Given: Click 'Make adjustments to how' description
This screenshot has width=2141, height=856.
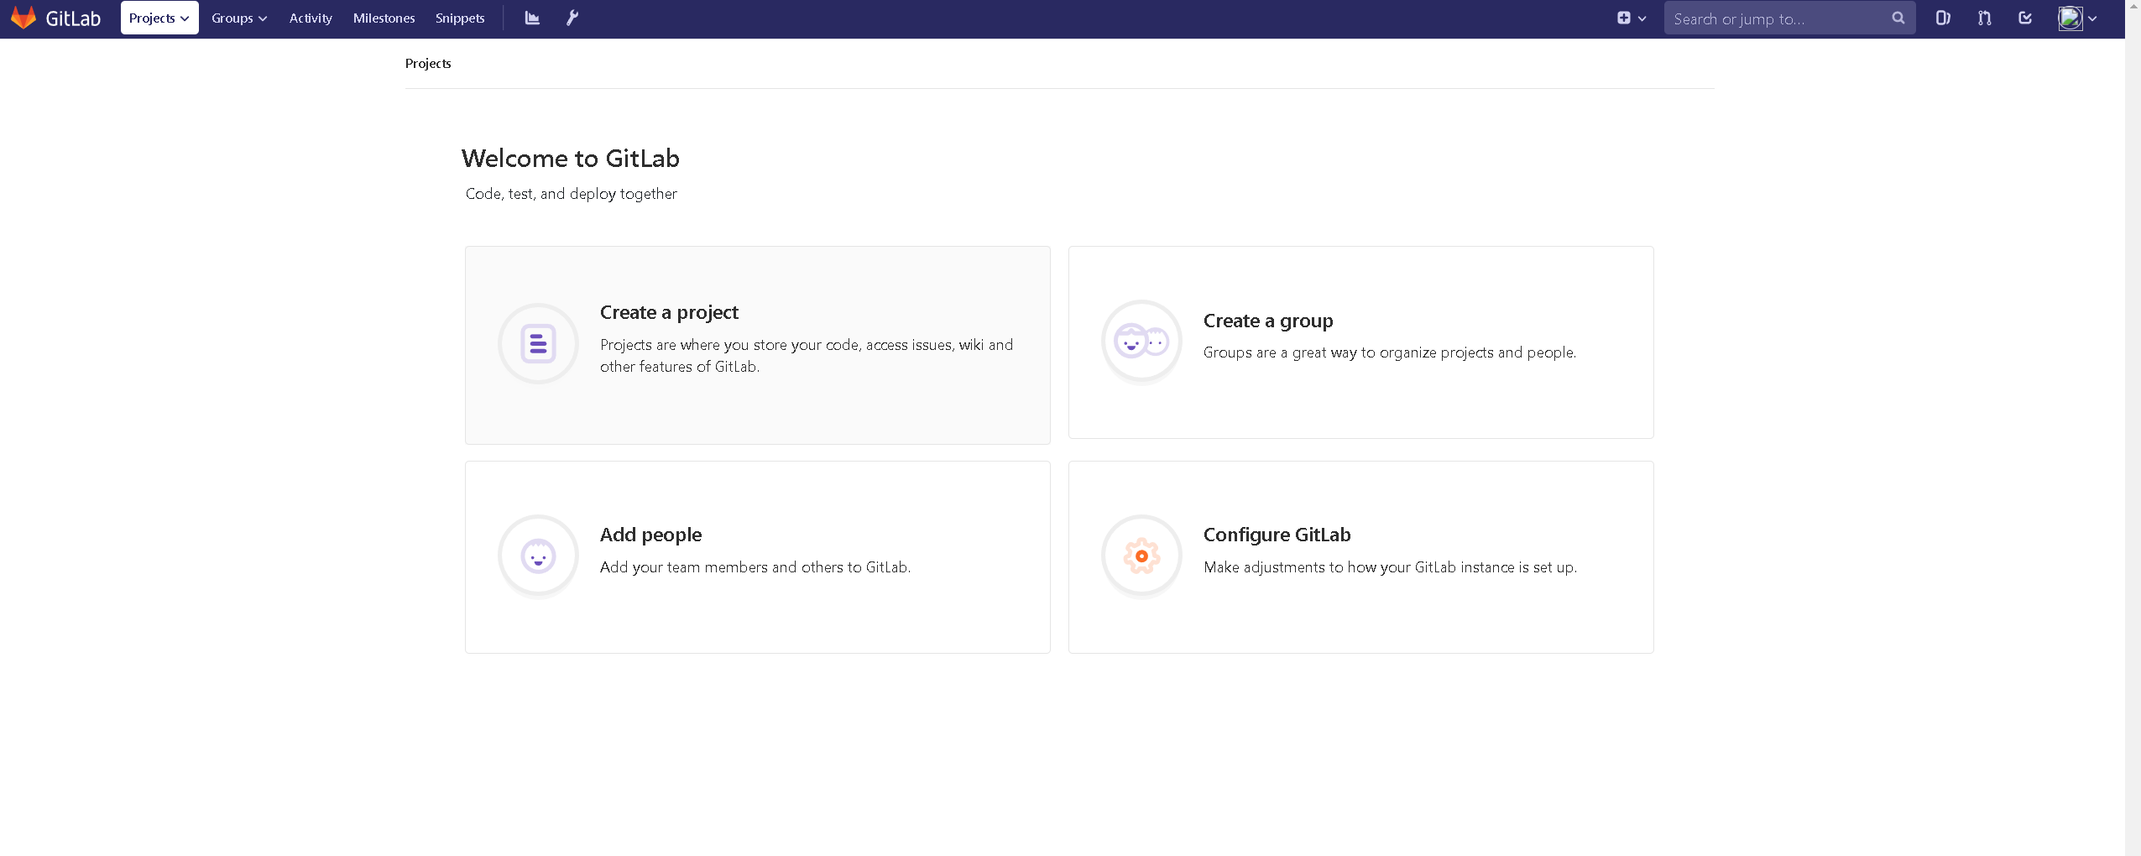Looking at the screenshot, I should point(1390,567).
